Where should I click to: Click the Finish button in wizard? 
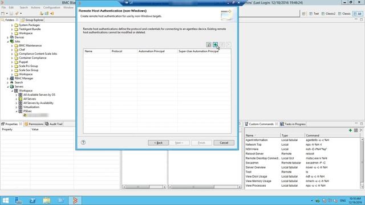pos(201,143)
